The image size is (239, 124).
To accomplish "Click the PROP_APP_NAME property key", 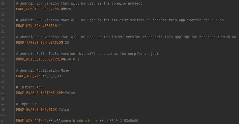I will pos(28,76).
